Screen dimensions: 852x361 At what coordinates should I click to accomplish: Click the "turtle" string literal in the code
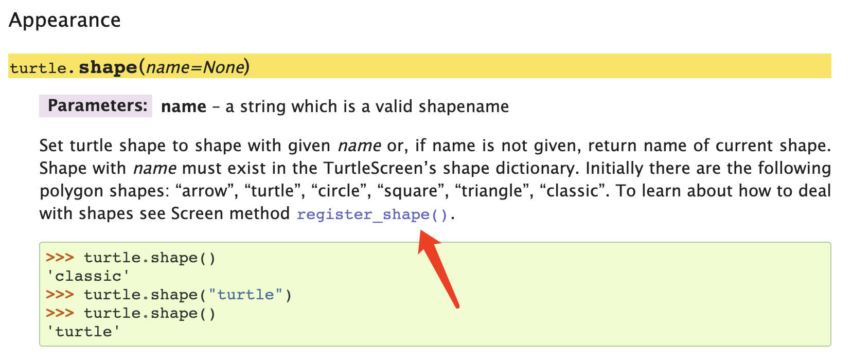(245, 295)
